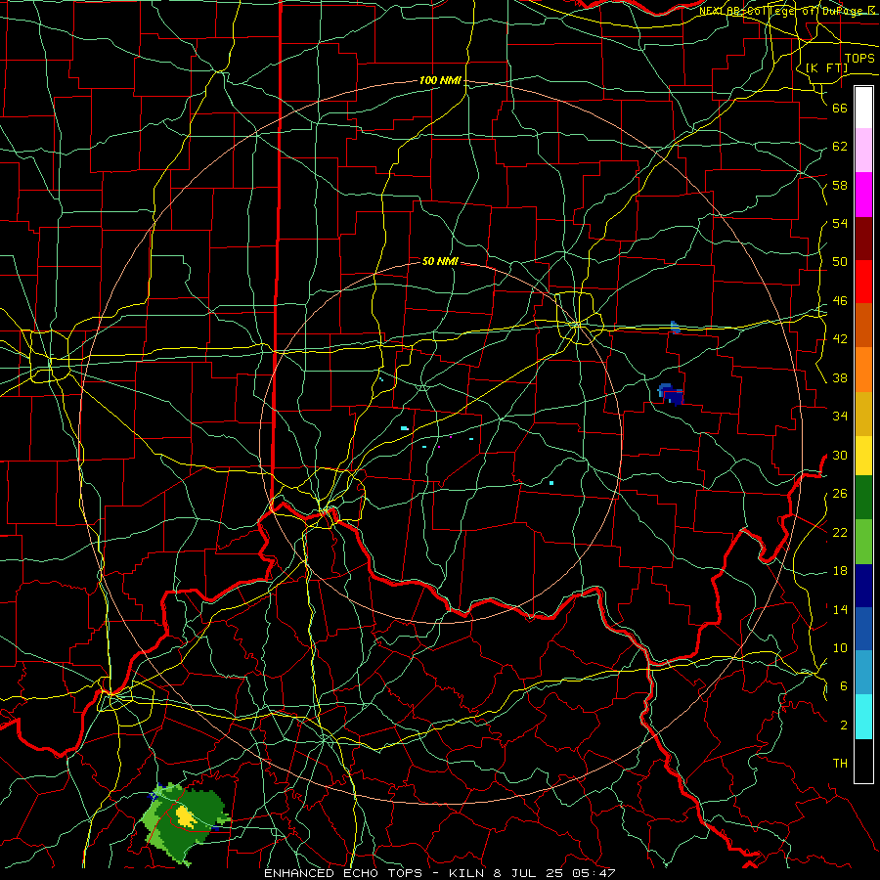Click the legend value '38'
The image size is (880, 880).
[x=840, y=377]
